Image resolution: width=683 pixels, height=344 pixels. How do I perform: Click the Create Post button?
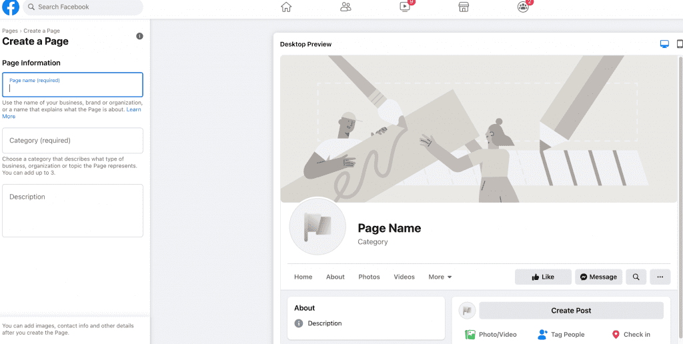(571, 311)
